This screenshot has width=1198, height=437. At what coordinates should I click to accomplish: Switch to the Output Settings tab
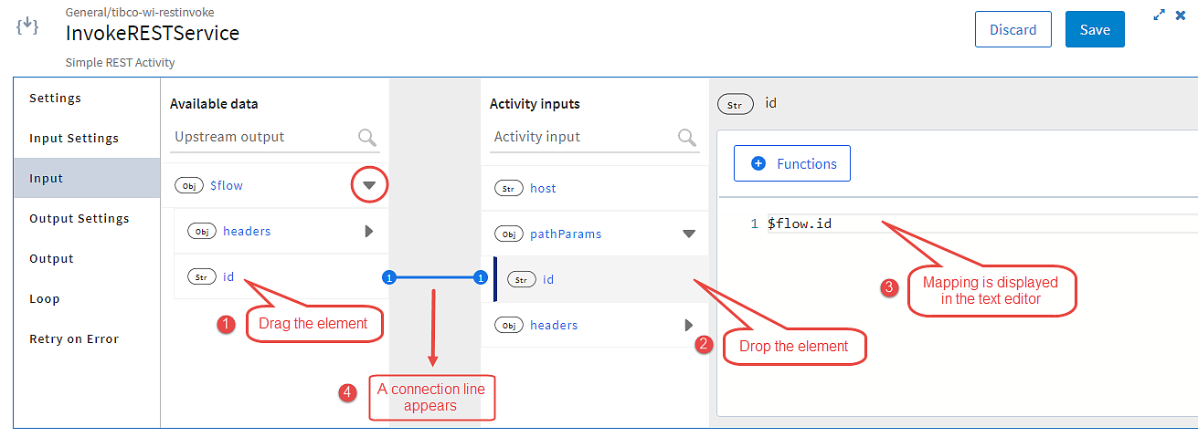click(x=80, y=219)
